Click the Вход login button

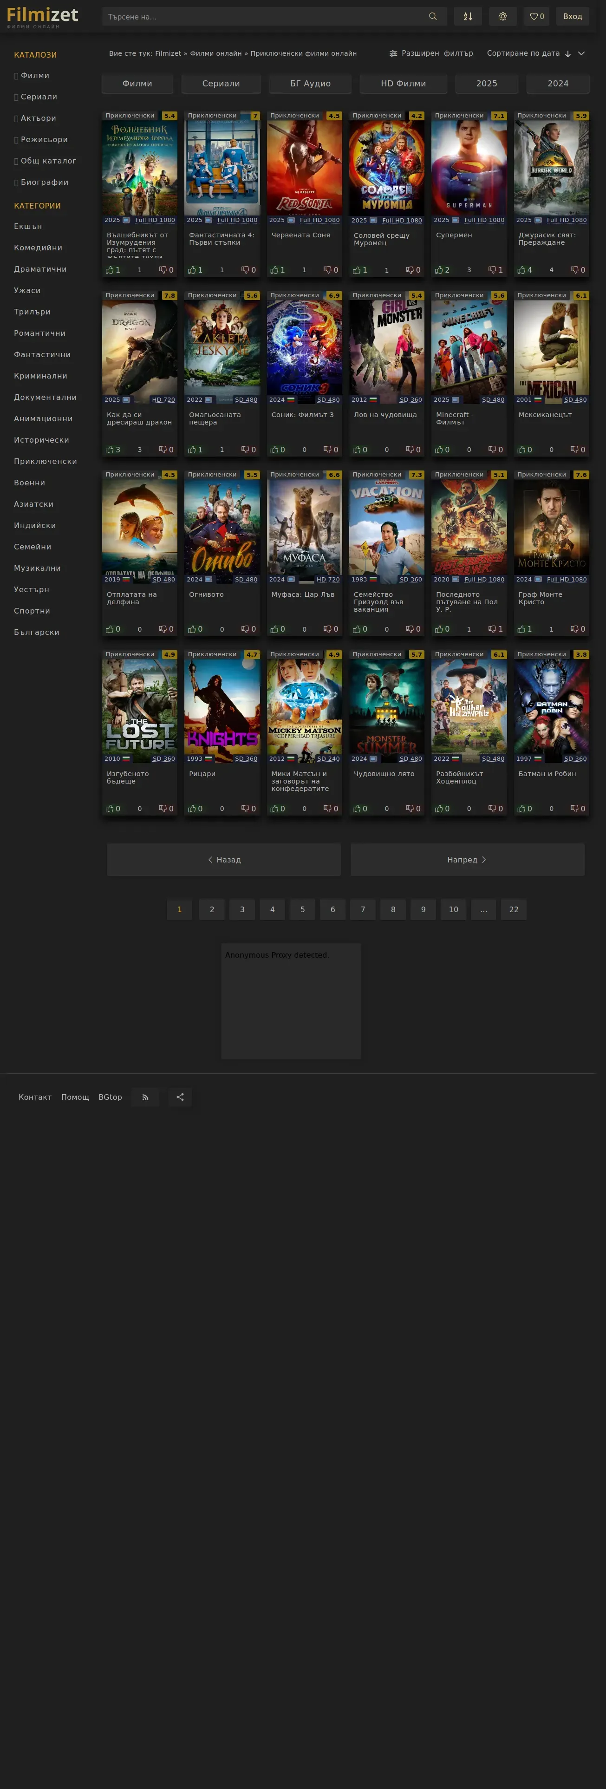(x=573, y=17)
